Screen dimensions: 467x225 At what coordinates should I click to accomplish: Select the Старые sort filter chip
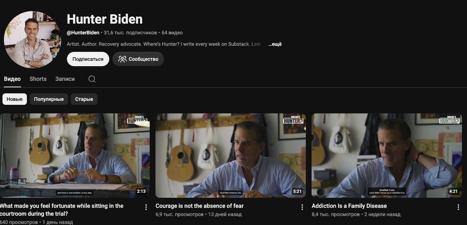pyautogui.click(x=84, y=99)
